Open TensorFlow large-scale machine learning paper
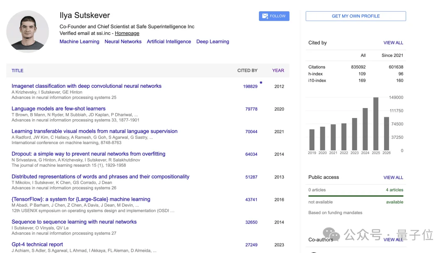Image resolution: width=448 pixels, height=253 pixels. pyautogui.click(x=81, y=199)
